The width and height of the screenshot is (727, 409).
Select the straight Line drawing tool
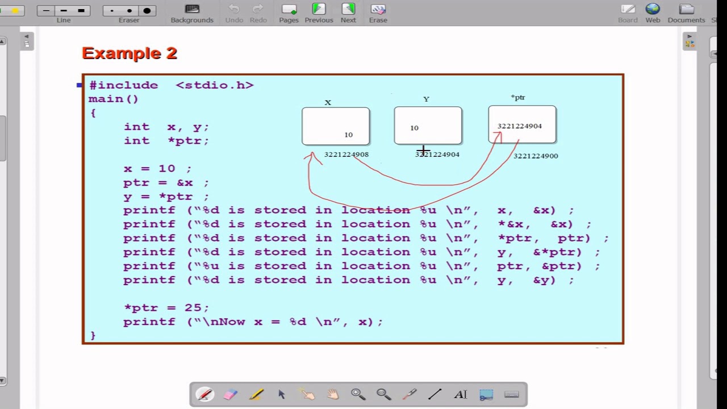435,394
